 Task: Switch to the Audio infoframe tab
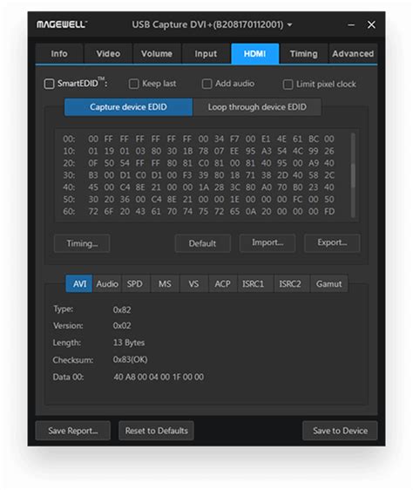[107, 283]
